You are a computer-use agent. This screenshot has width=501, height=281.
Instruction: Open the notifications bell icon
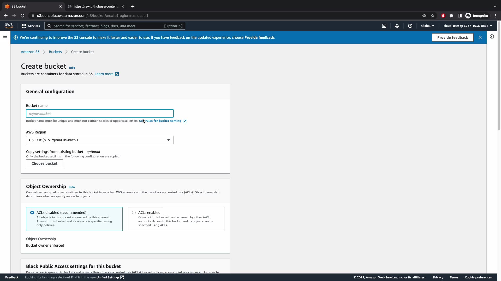pyautogui.click(x=397, y=26)
